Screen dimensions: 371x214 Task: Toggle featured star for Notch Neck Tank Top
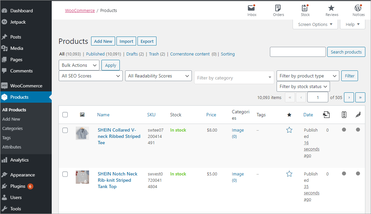click(289, 174)
